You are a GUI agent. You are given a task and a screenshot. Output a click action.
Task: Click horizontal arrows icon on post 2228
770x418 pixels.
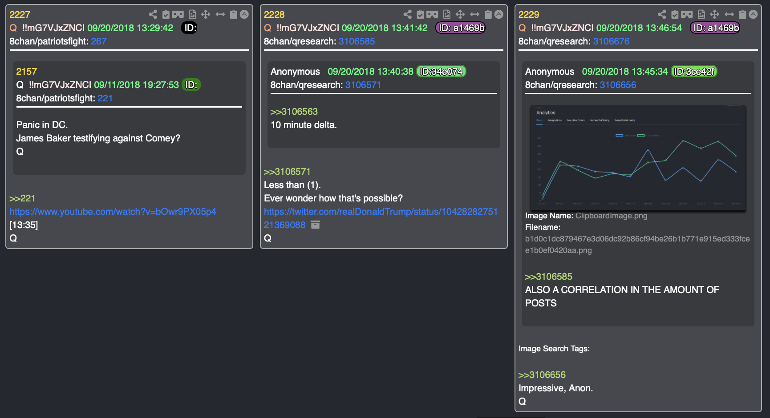[474, 14]
